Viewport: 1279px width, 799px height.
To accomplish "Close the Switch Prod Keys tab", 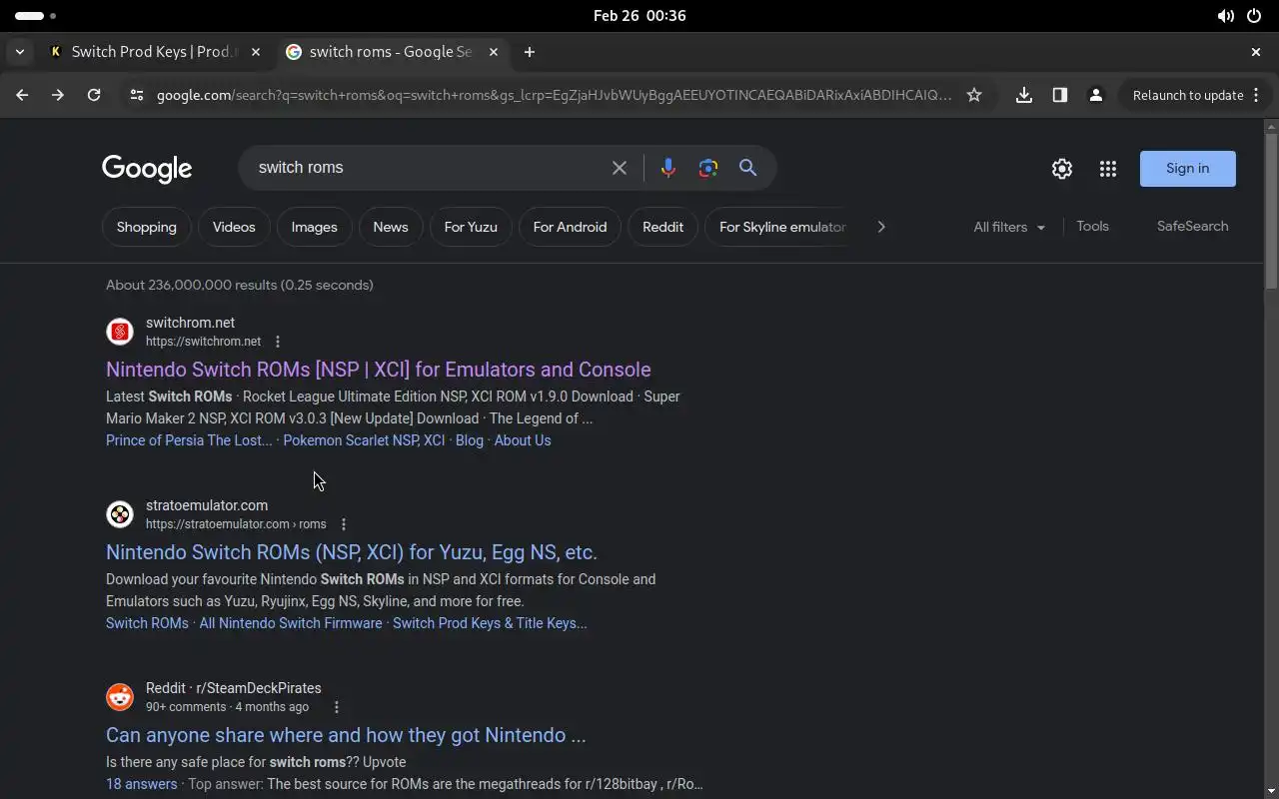I will point(256,52).
